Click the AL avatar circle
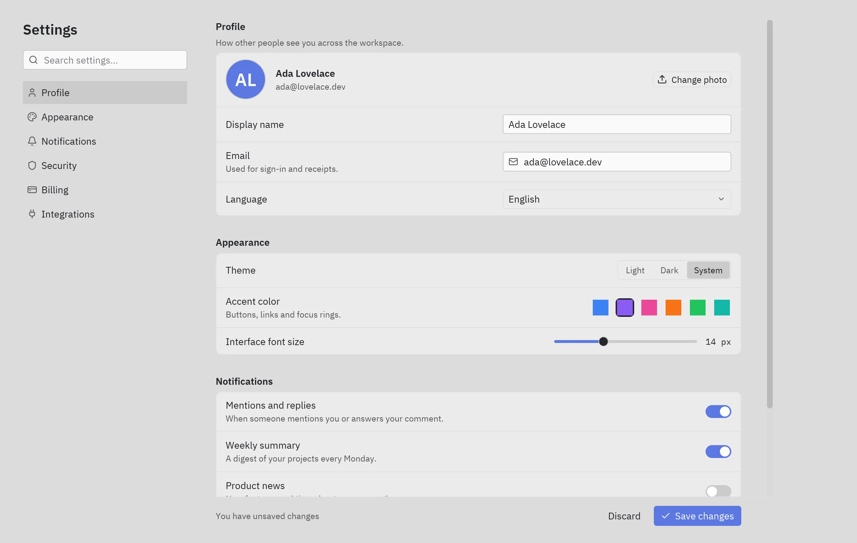Image resolution: width=857 pixels, height=543 pixels. (246, 79)
